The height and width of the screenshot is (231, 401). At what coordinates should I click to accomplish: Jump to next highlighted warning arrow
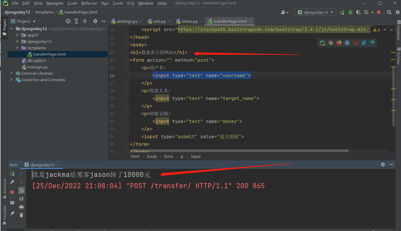(392, 30)
